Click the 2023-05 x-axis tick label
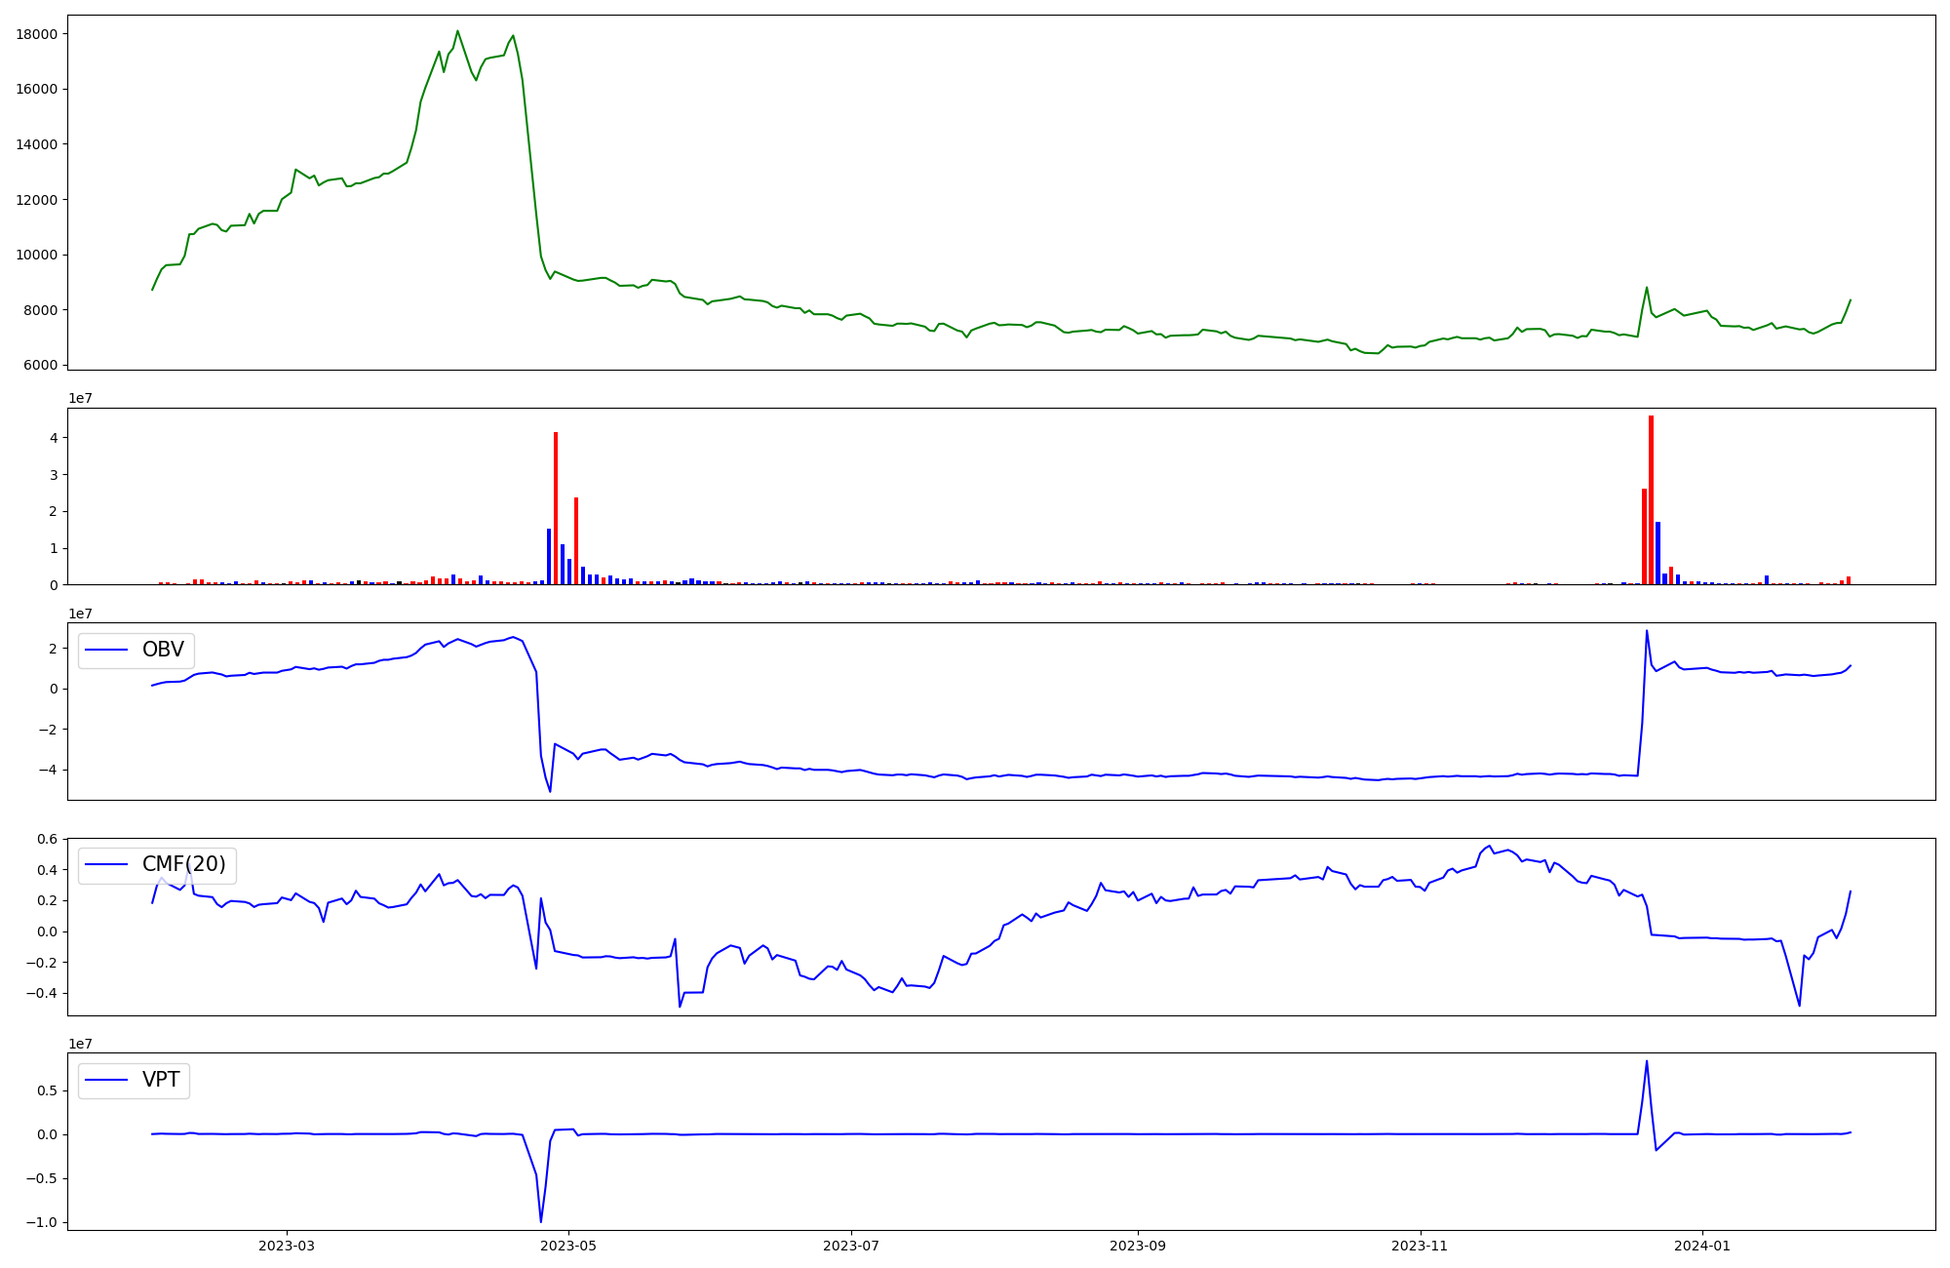The image size is (1950, 1268). tap(568, 1246)
